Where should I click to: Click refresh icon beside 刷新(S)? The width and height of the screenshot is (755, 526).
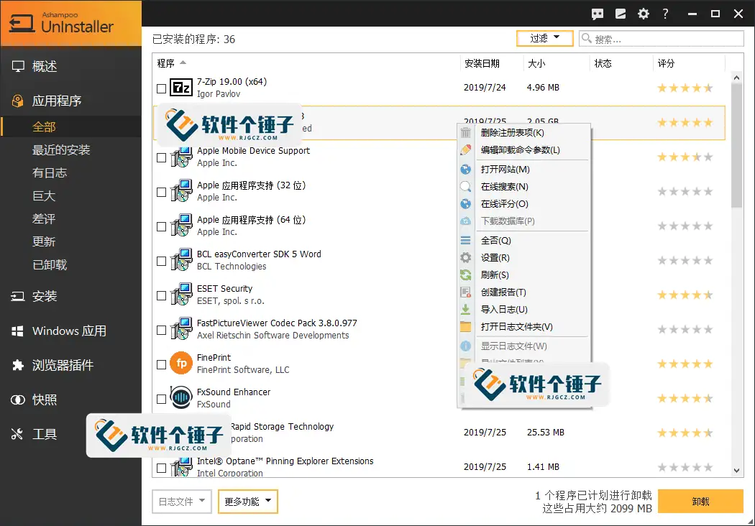point(466,274)
